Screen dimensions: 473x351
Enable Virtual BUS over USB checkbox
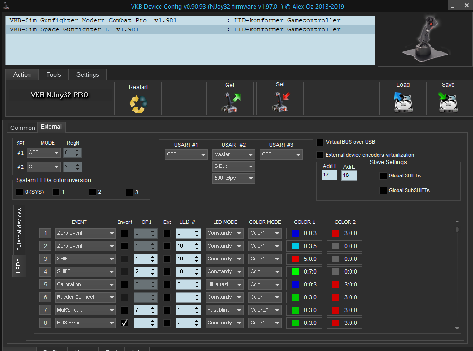pyautogui.click(x=321, y=142)
